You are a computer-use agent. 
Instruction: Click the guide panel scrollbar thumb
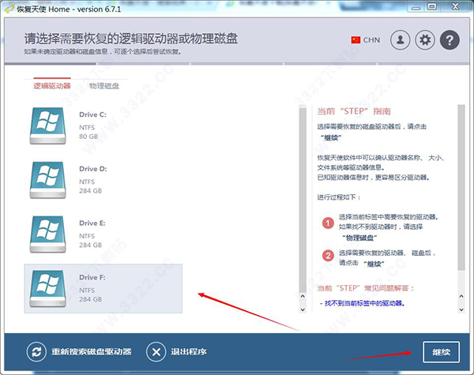pos(461,187)
